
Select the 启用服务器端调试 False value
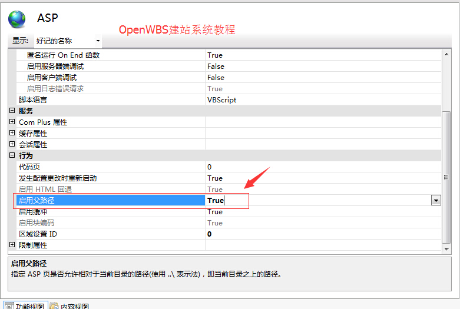pos(216,67)
